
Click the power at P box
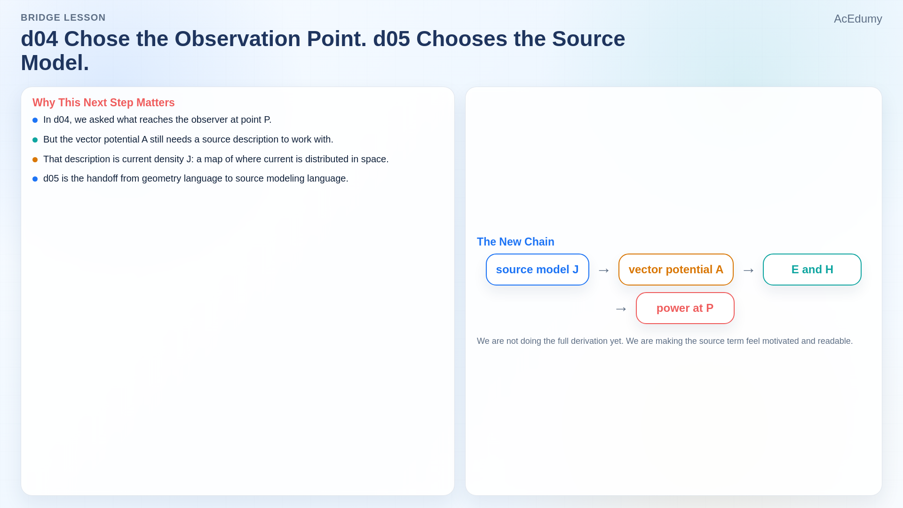(x=685, y=308)
